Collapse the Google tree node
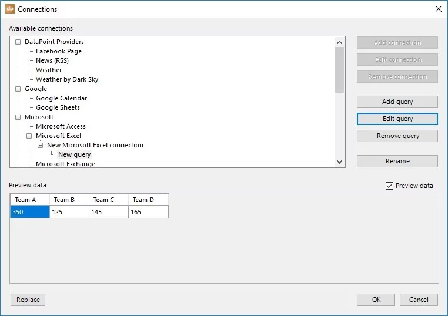The height and width of the screenshot is (316, 448). click(x=19, y=89)
